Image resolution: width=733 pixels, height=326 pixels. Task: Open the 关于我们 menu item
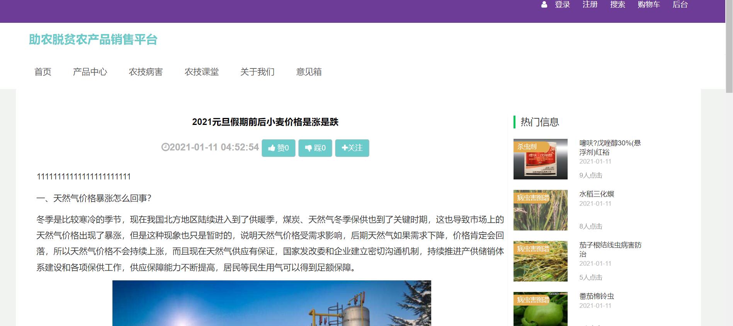(257, 72)
